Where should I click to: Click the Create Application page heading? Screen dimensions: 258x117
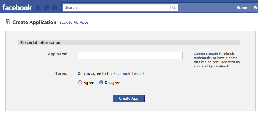pyautogui.click(x=34, y=22)
